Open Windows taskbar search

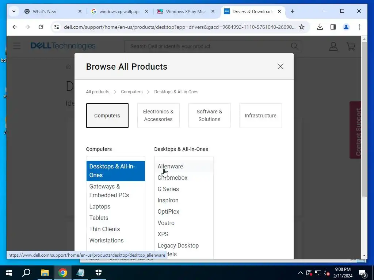pyautogui.click(x=26, y=273)
